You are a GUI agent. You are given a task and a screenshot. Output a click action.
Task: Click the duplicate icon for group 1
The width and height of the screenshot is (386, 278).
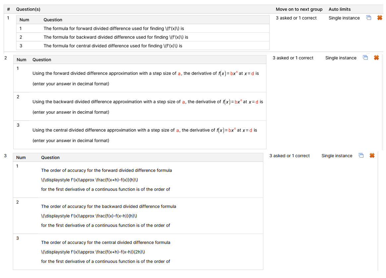pyautogui.click(x=368, y=18)
